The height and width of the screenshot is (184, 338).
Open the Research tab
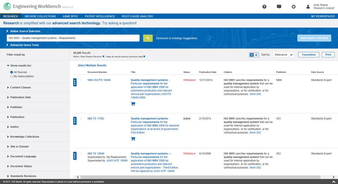click(x=11, y=16)
